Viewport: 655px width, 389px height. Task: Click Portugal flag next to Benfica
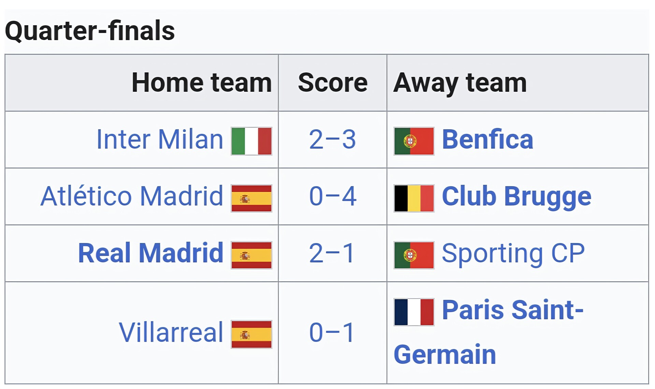point(414,141)
